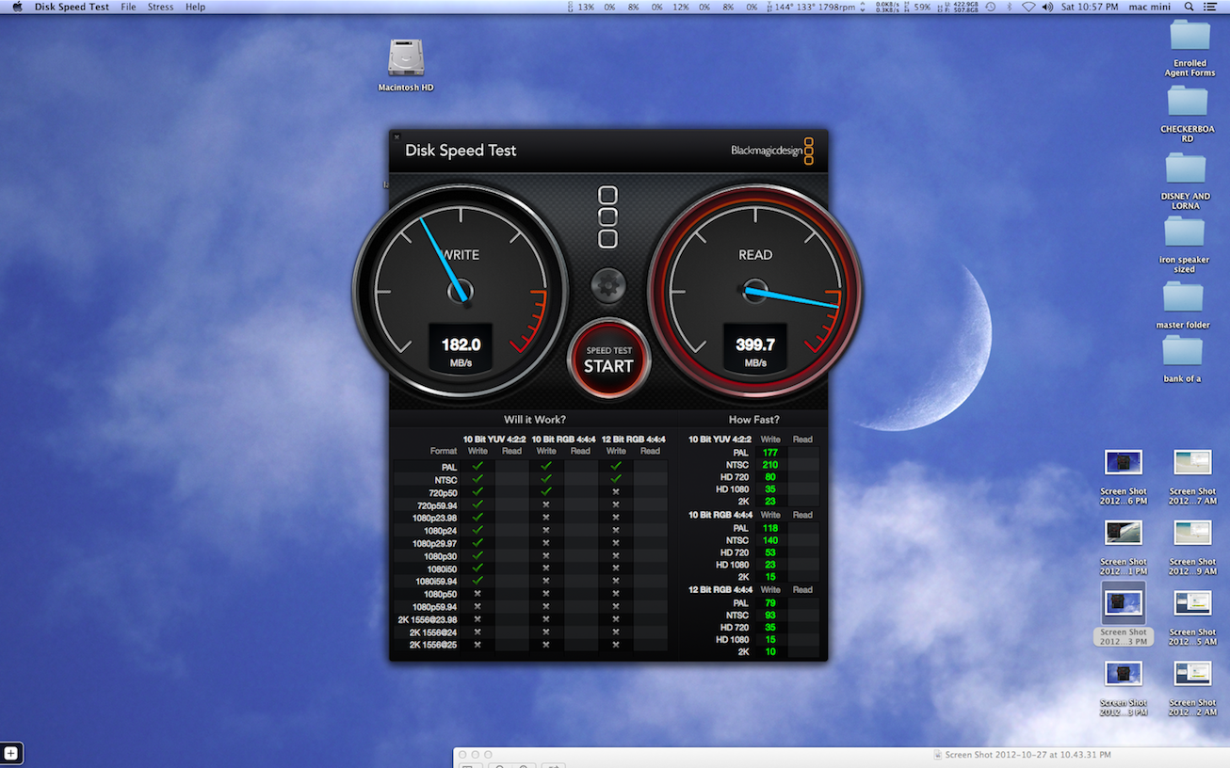Click the plus button at bottom-left corner
This screenshot has height=768, width=1230.
[x=11, y=754]
